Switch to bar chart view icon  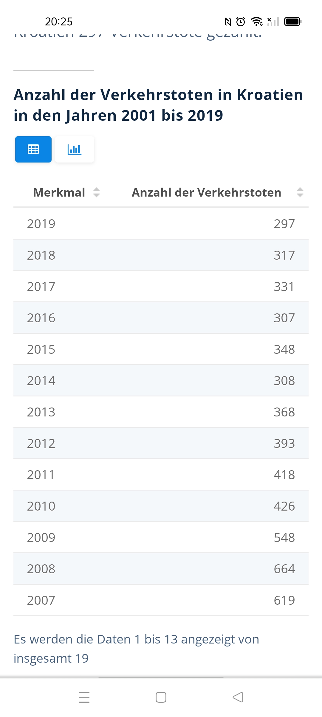coord(75,149)
